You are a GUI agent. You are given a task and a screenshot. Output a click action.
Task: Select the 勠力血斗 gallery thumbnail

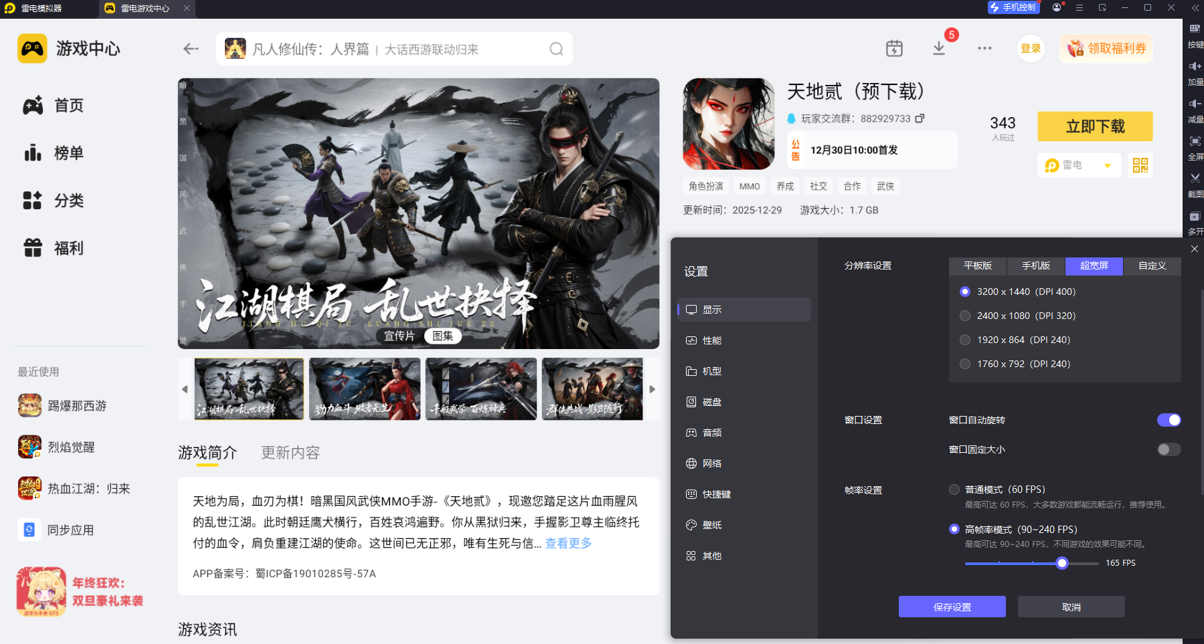click(365, 389)
